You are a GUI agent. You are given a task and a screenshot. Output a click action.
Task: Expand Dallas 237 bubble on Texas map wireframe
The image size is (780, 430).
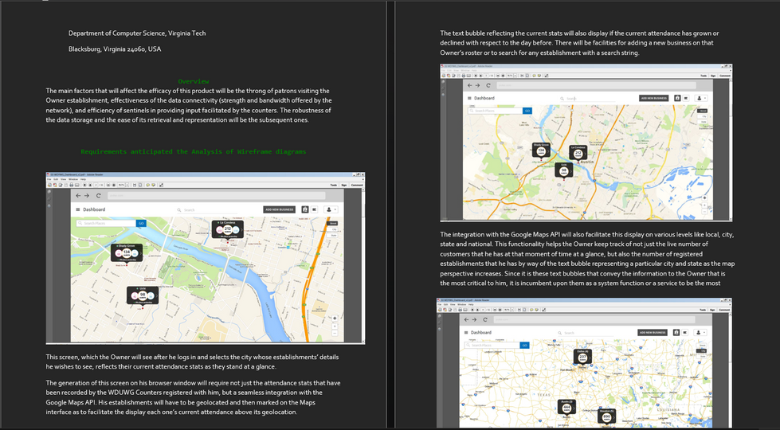coord(590,358)
